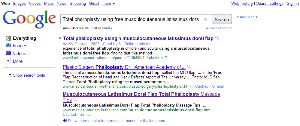This screenshot has height=126, width=300.
Task: Click the magnifier icon after Massage Tips result
Action: 75,100
